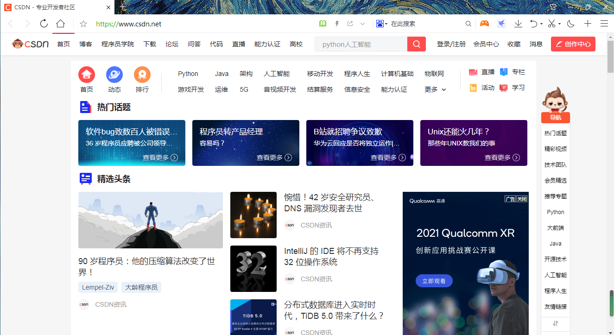Screen dimensions: 614x335
Task: Toggle night mode with the moon icon
Action: (570, 24)
